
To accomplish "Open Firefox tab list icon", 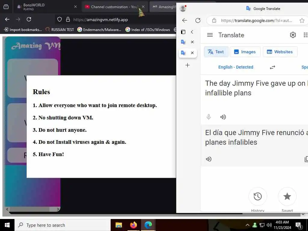I will [6, 7].
